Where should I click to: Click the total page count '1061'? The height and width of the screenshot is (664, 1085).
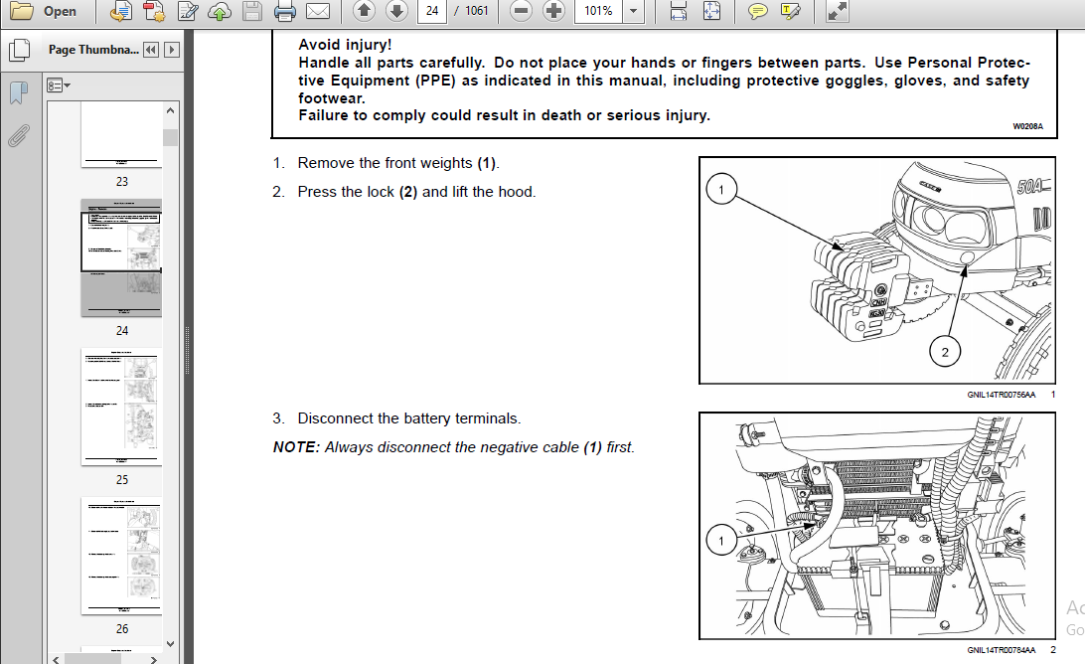point(477,11)
